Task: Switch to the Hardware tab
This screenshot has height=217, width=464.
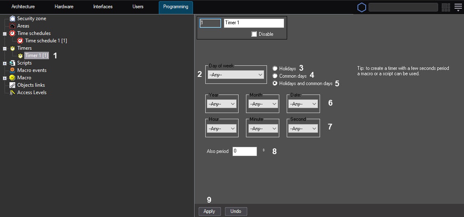Action: click(x=64, y=7)
